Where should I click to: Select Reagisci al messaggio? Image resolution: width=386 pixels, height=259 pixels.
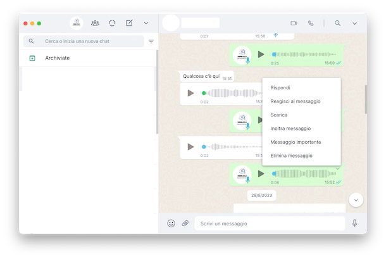(x=302, y=101)
